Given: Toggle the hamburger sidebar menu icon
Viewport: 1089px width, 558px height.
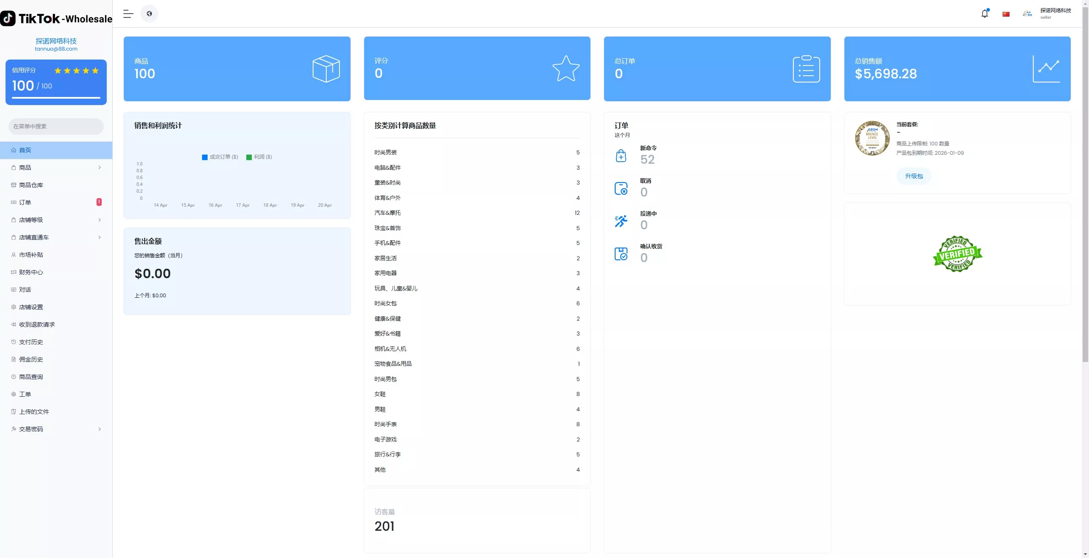Looking at the screenshot, I should click(128, 14).
